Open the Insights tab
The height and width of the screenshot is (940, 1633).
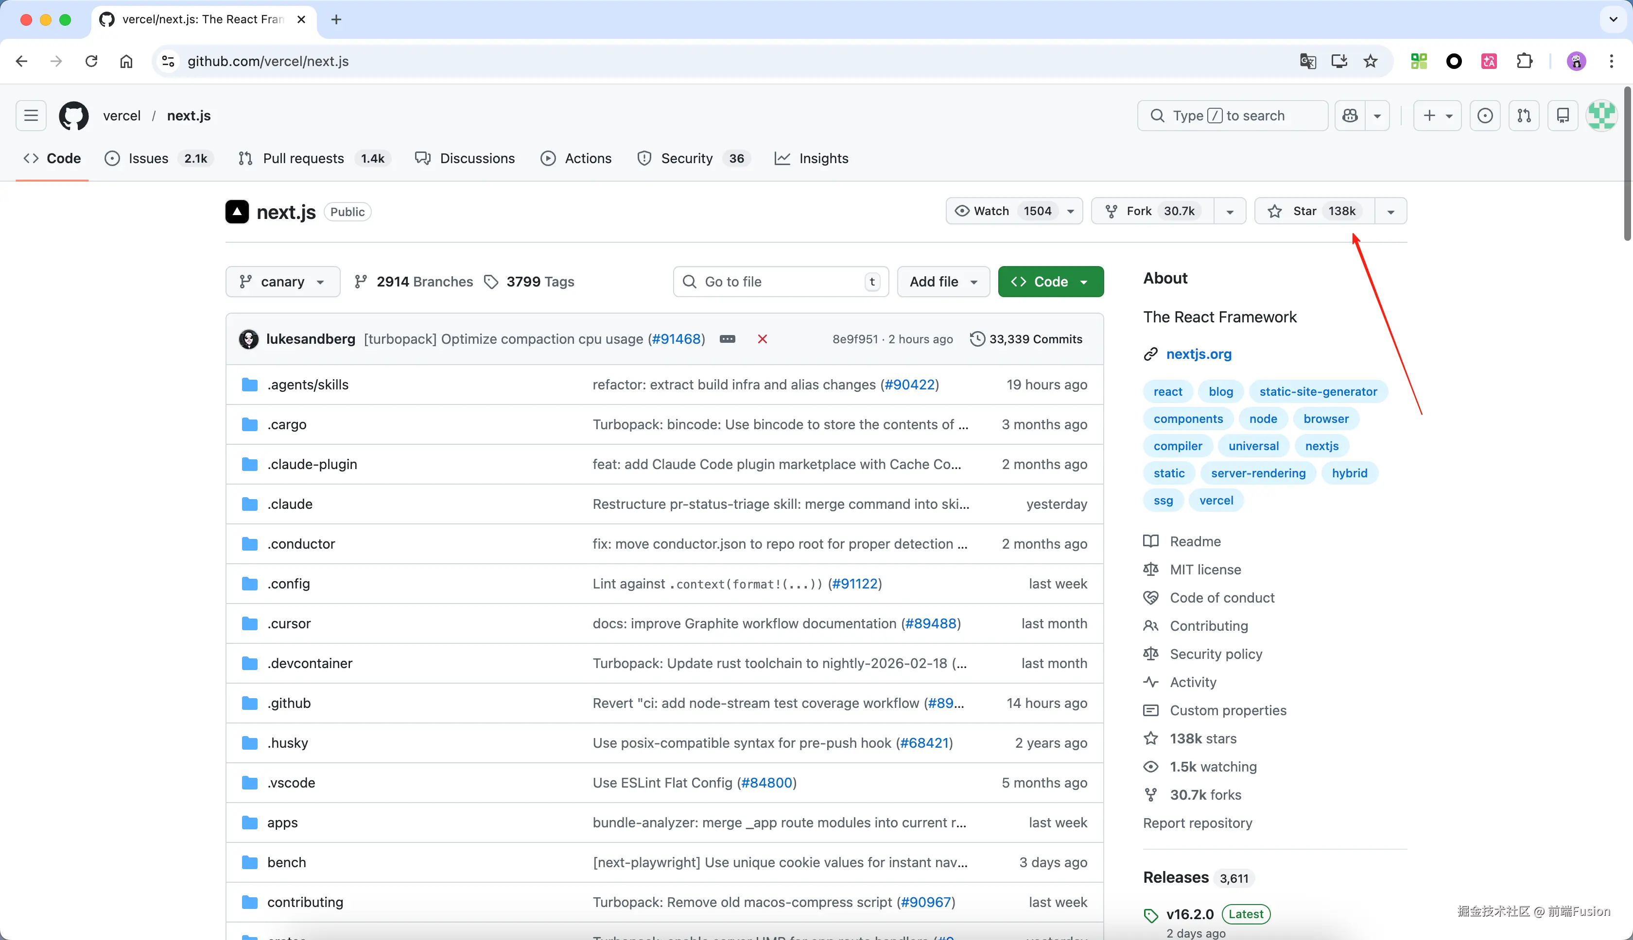[x=811, y=158]
